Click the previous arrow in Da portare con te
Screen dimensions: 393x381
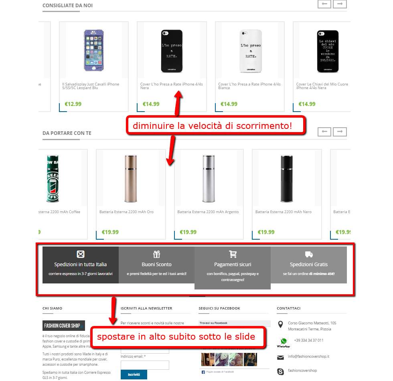(x=324, y=132)
